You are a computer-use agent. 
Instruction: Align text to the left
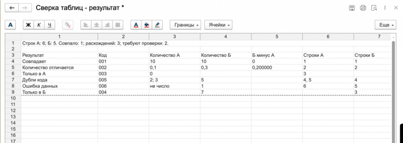[x=86, y=25]
